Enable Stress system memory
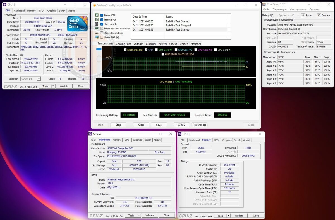This screenshot has width=335, height=220. pos(102,28)
